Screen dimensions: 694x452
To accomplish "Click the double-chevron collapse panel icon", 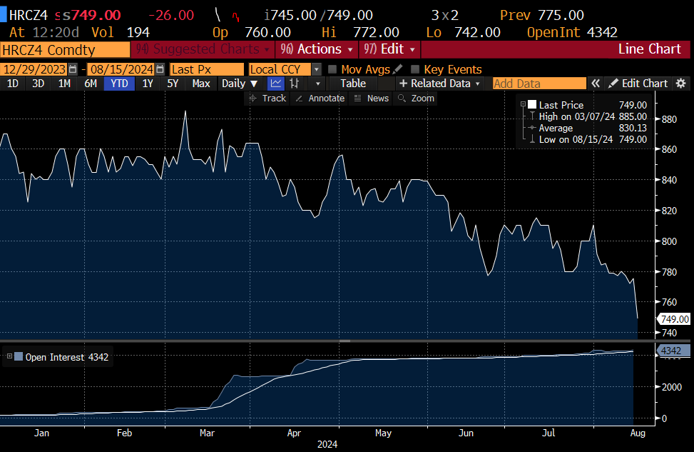I will [596, 84].
